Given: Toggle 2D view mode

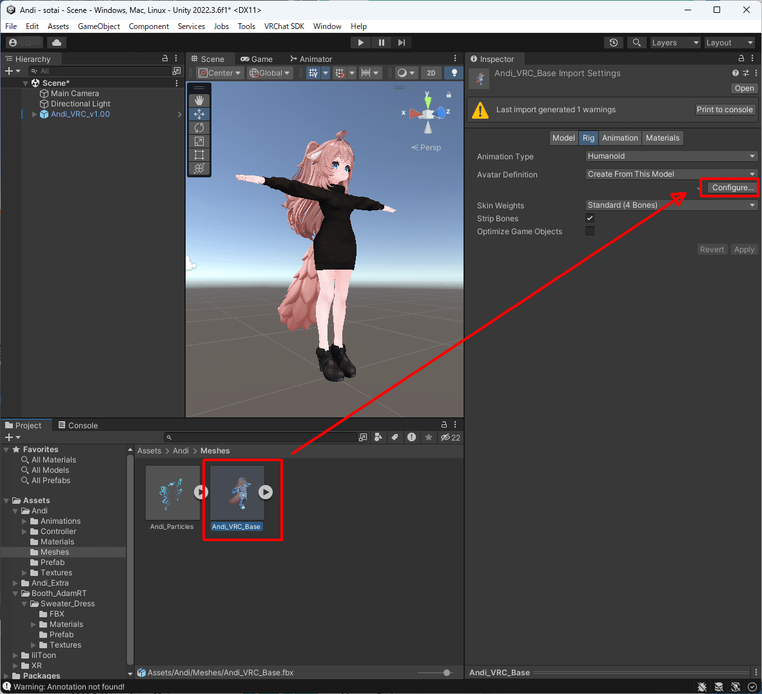Looking at the screenshot, I should coord(431,73).
